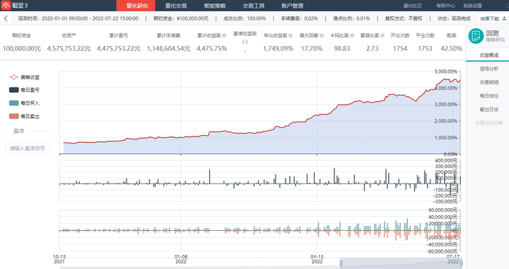Click the 累计盈亏 value 4,475,753.22元

tap(119, 49)
